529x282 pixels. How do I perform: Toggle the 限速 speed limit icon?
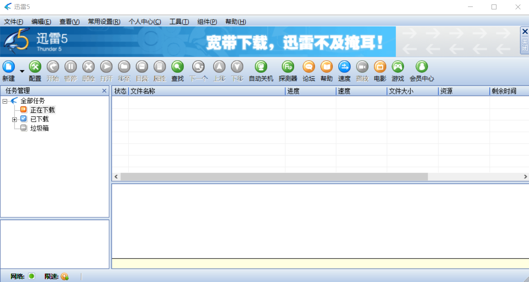click(x=65, y=277)
